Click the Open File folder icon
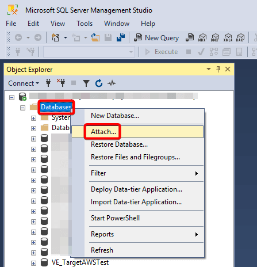Image resolution: width=257 pixels, height=267 pixels. 95,37
